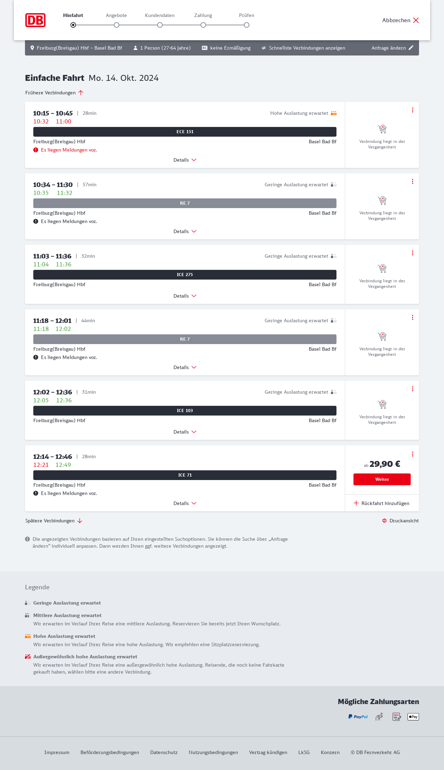Screen dimensions: 444x770
Task: Show Frühere Verbindungen
Action: (x=54, y=93)
